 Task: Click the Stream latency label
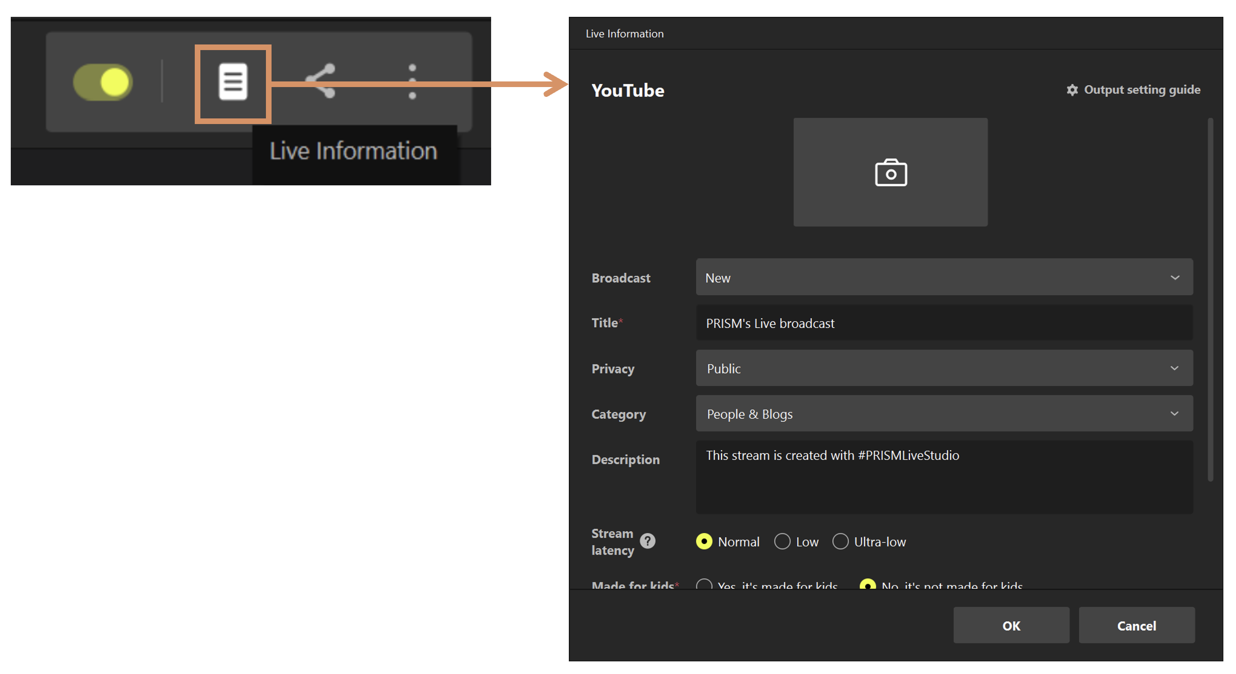[x=613, y=542]
